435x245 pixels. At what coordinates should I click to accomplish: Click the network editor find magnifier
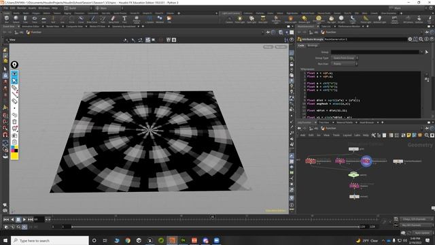tap(427, 135)
